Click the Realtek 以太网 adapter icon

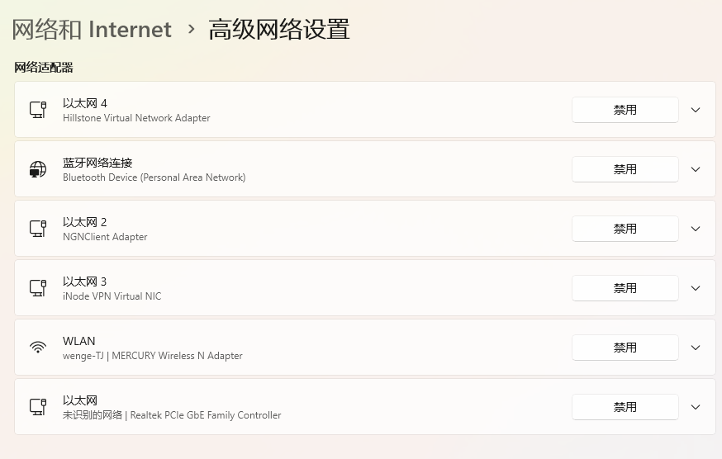[38, 406]
